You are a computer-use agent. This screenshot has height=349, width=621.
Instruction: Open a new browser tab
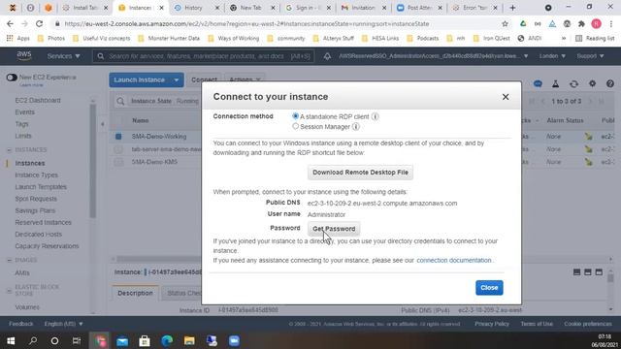(x=512, y=8)
